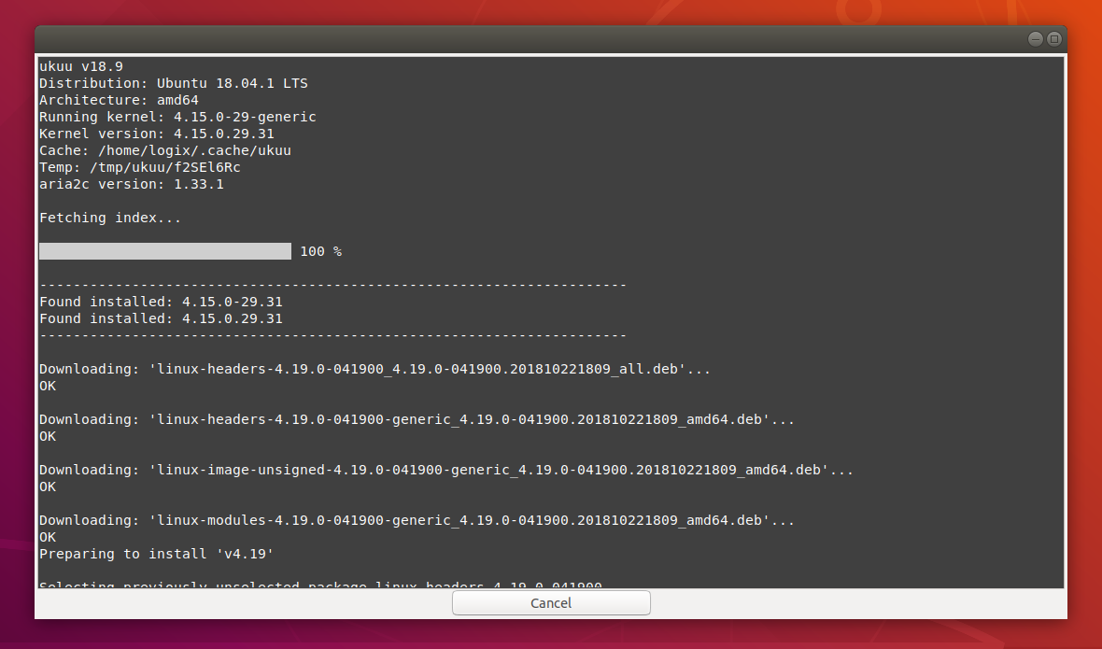
Task: Select the 'Fetching index...' line
Action: (110, 219)
